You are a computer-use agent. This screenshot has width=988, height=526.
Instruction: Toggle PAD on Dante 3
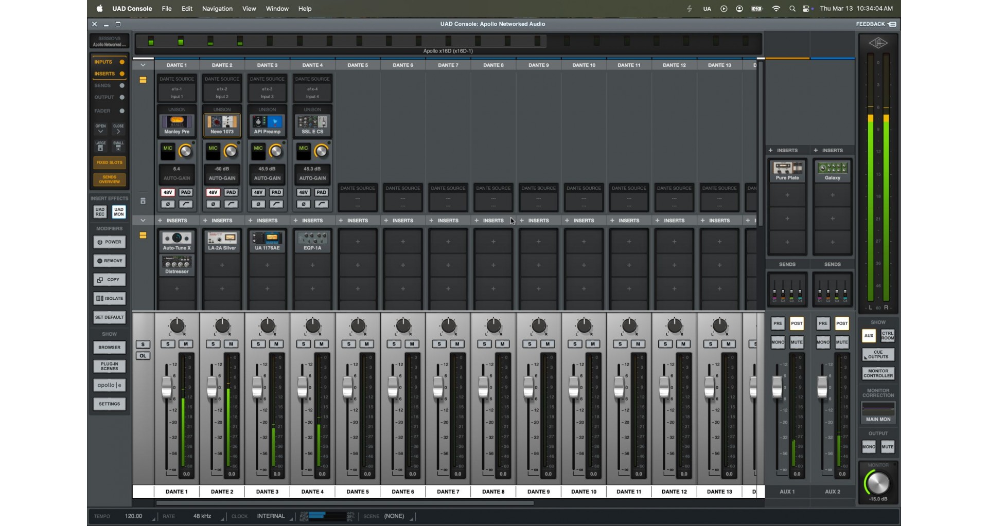pos(276,192)
